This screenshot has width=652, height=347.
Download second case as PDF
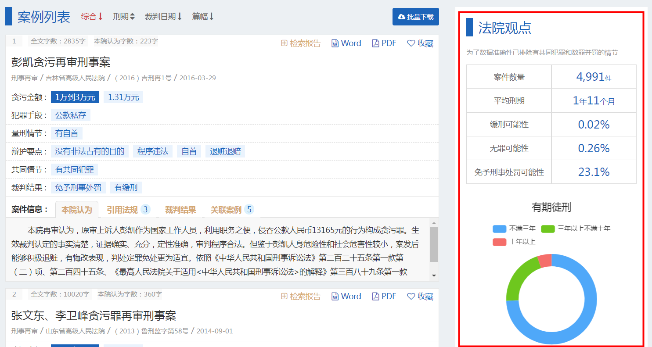click(384, 296)
